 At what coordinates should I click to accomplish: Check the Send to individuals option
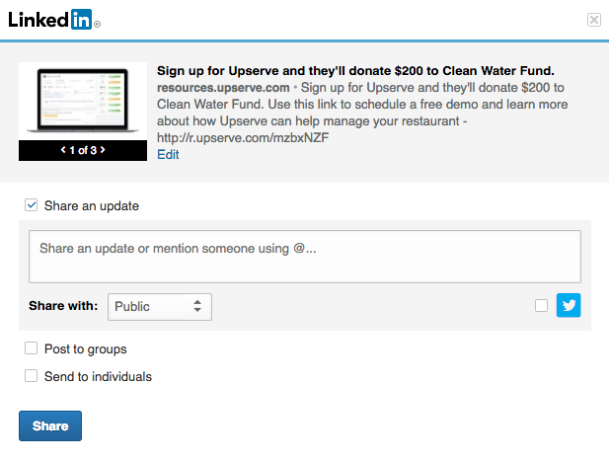coord(32,376)
